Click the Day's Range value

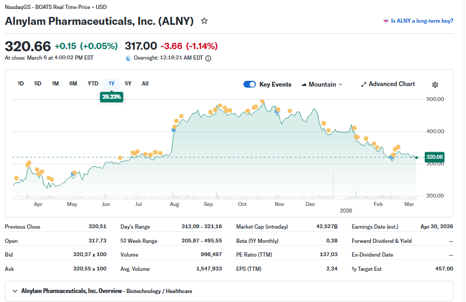click(202, 227)
